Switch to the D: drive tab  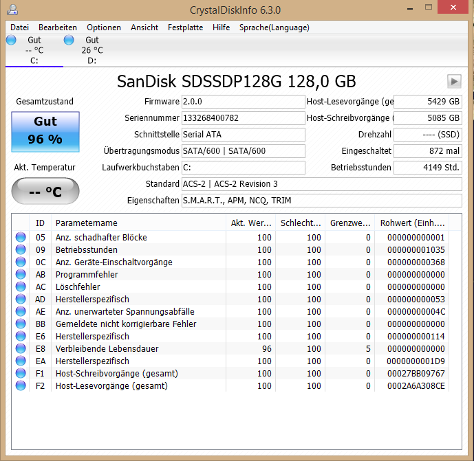click(92, 50)
